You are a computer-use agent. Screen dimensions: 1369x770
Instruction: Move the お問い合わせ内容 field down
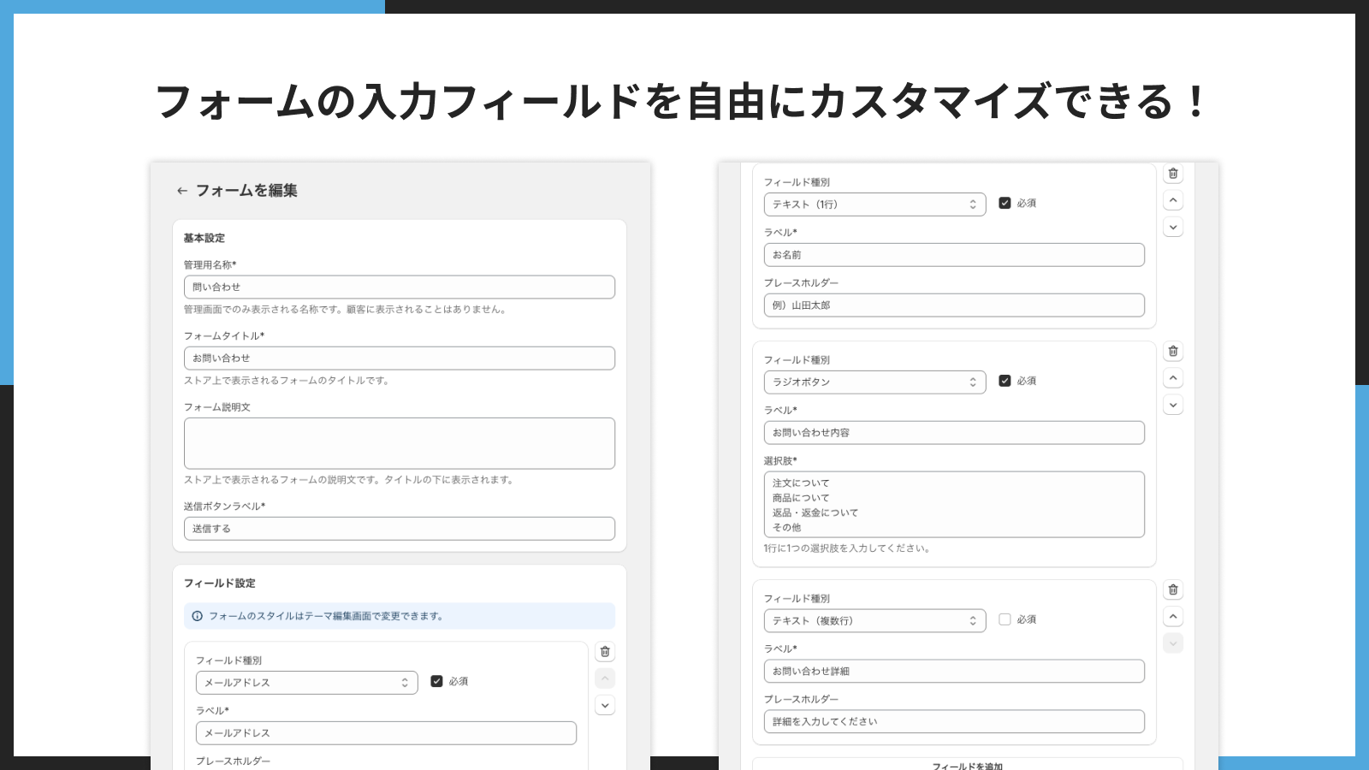pyautogui.click(x=1173, y=406)
